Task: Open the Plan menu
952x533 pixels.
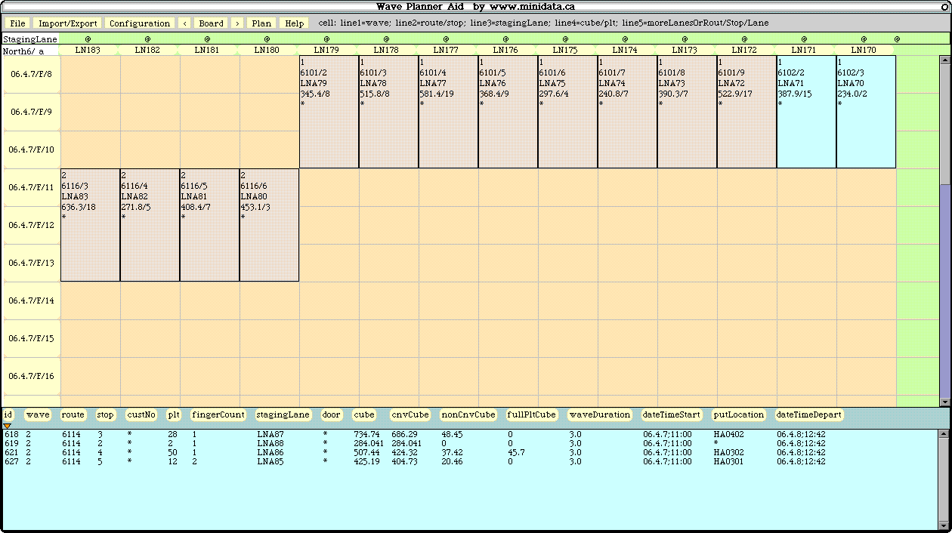Action: [261, 23]
